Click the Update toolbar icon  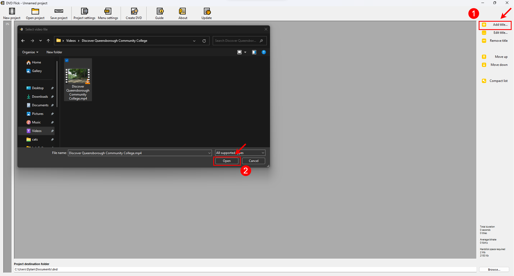[207, 11]
